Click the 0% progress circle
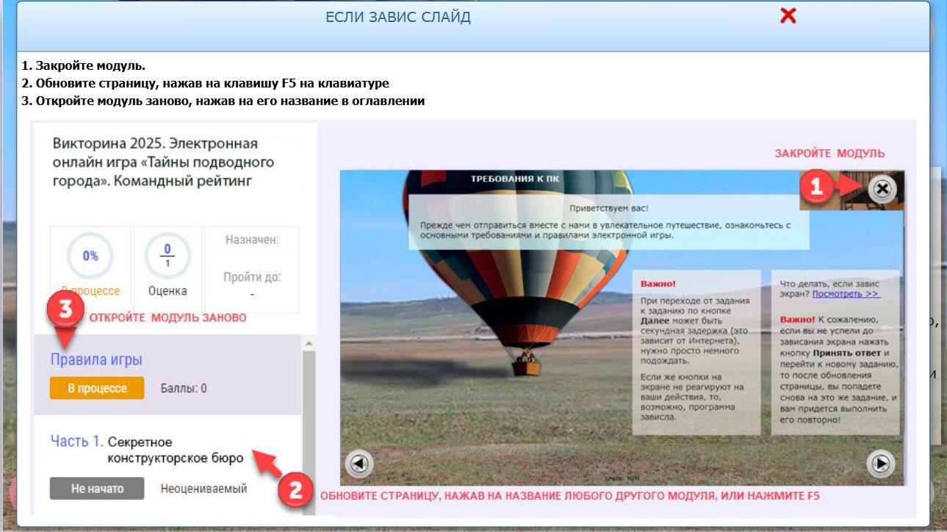This screenshot has height=532, width=947. (90, 256)
